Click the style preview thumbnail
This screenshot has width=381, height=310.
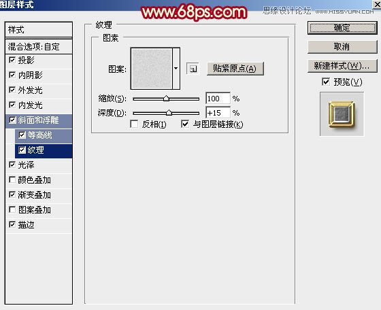tap(342, 114)
